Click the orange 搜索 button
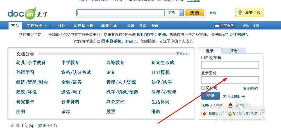Screen dimensions: 281x128 pyautogui.click(x=194, y=13)
